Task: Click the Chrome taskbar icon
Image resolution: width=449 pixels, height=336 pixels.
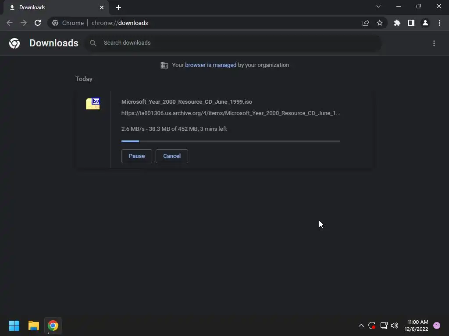Action: pos(53,325)
